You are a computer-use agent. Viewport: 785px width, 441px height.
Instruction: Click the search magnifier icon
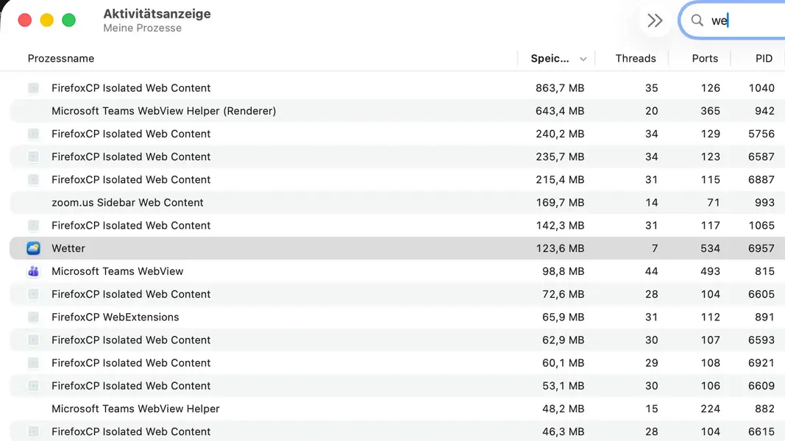(x=697, y=20)
